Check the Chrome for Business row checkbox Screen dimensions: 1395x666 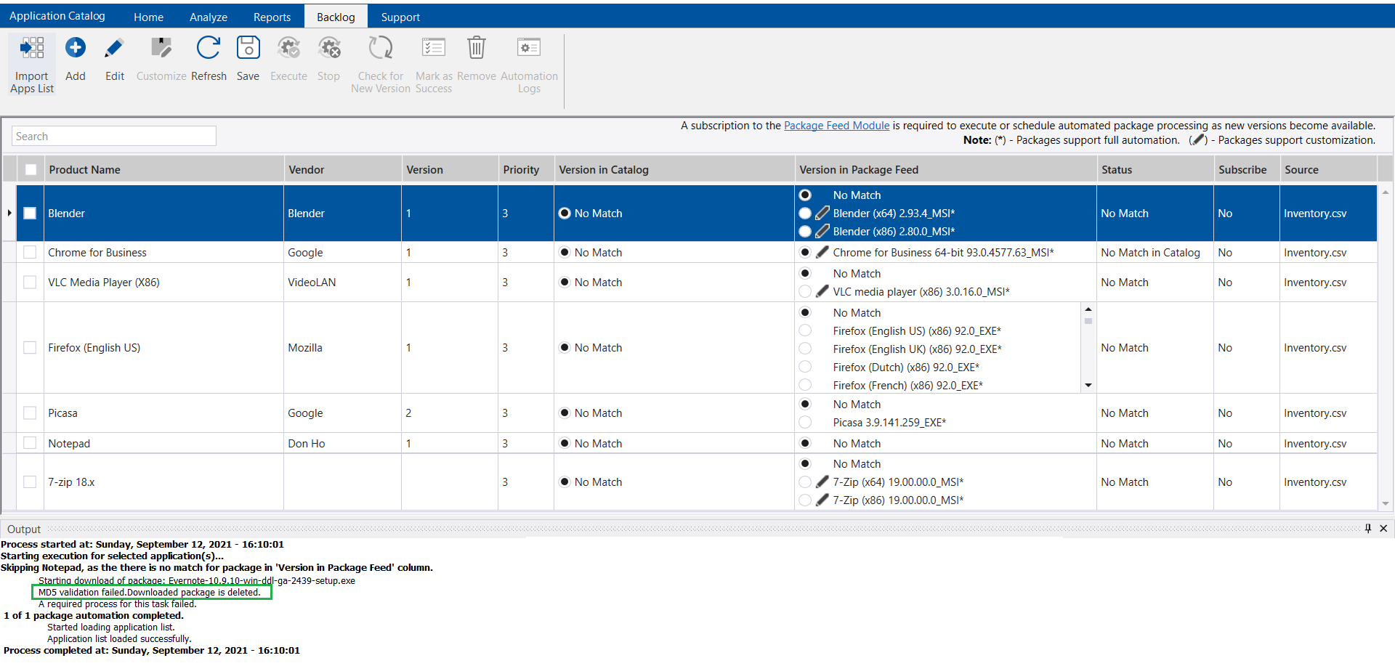(30, 252)
